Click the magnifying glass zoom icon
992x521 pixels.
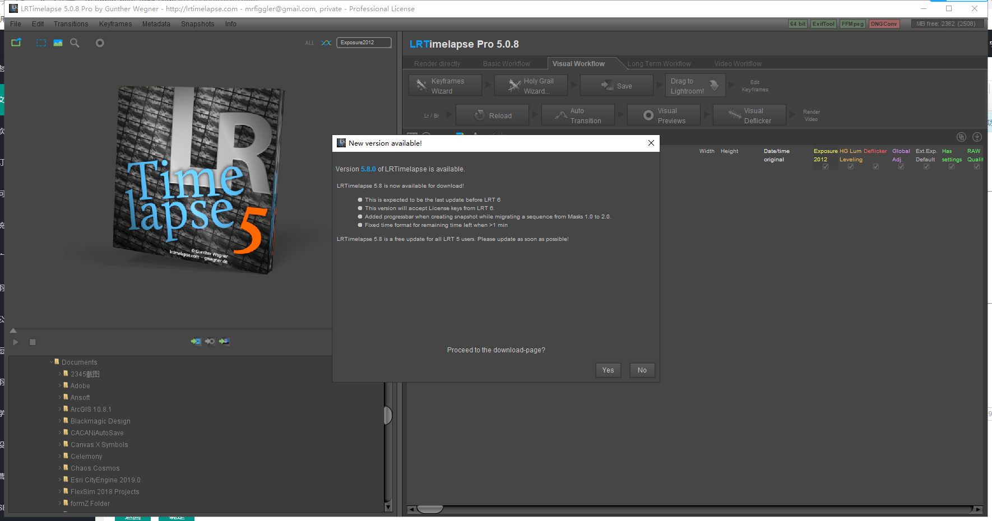[x=75, y=43]
